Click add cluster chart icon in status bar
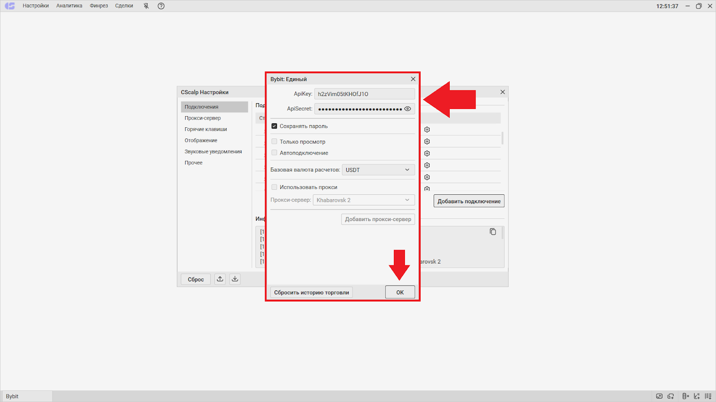 click(x=697, y=396)
